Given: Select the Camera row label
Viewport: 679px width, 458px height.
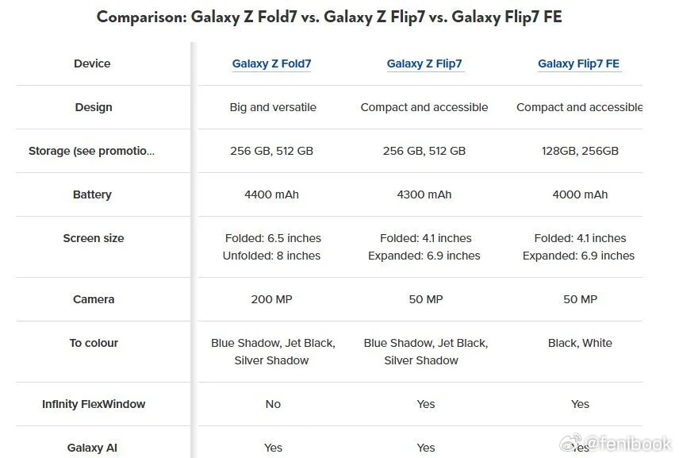Looking at the screenshot, I should tap(94, 299).
